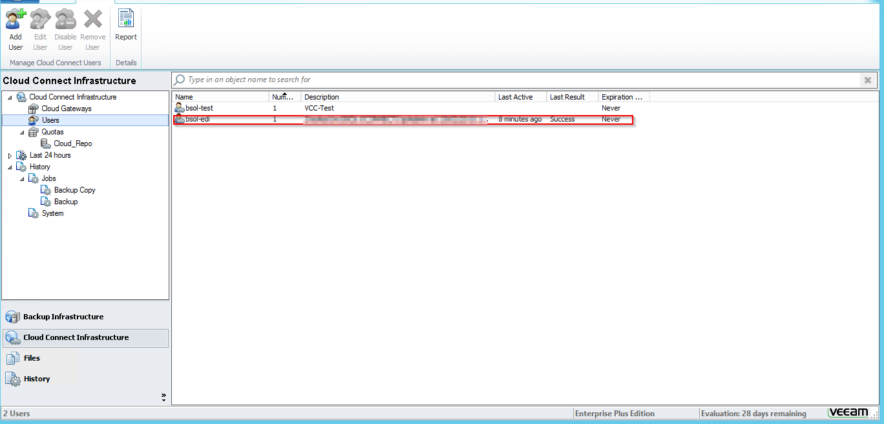Click 'Evaluation: 28 days remaining' in status bar

coord(753,414)
